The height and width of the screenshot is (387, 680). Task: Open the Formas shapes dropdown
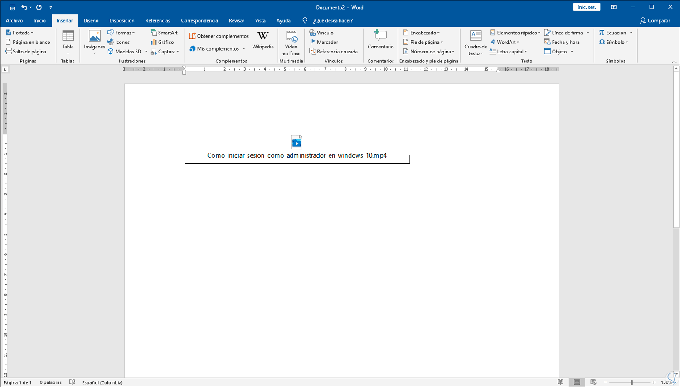(121, 33)
